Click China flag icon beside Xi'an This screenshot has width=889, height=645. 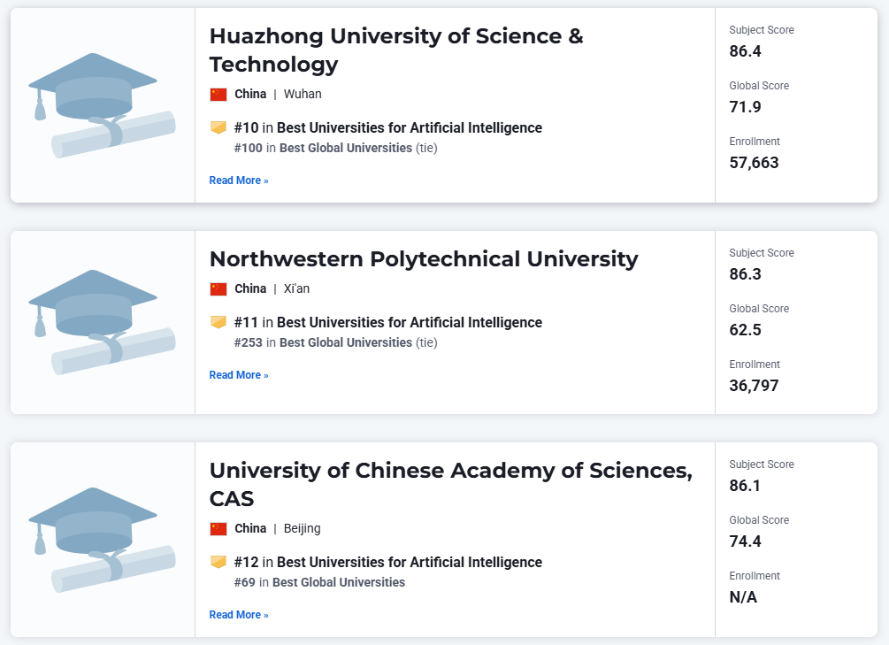[218, 288]
